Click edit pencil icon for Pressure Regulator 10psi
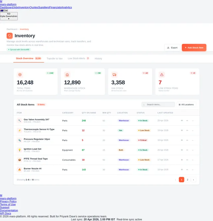Image resolution: width=213 pixels, height=221 pixels. (187, 140)
